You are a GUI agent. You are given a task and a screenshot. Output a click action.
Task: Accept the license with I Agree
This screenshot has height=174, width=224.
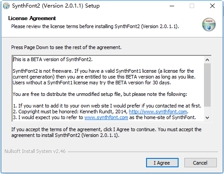point(162,163)
